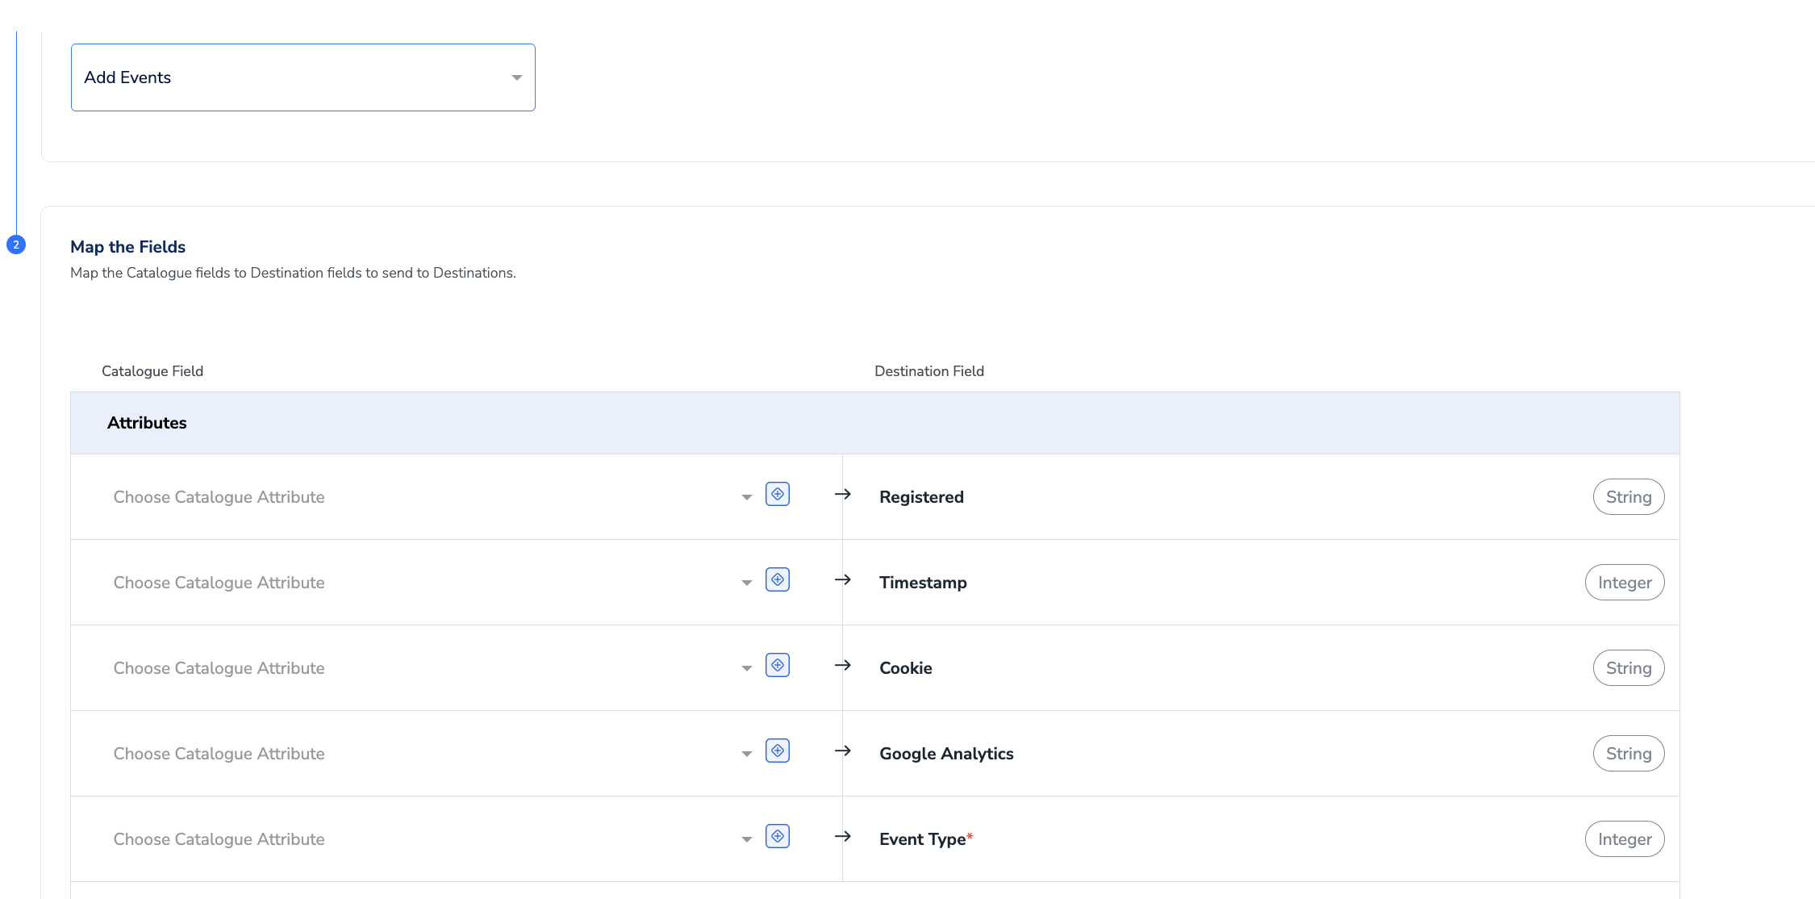Click the diamond icon in Registered row
The width and height of the screenshot is (1815, 899).
(777, 494)
